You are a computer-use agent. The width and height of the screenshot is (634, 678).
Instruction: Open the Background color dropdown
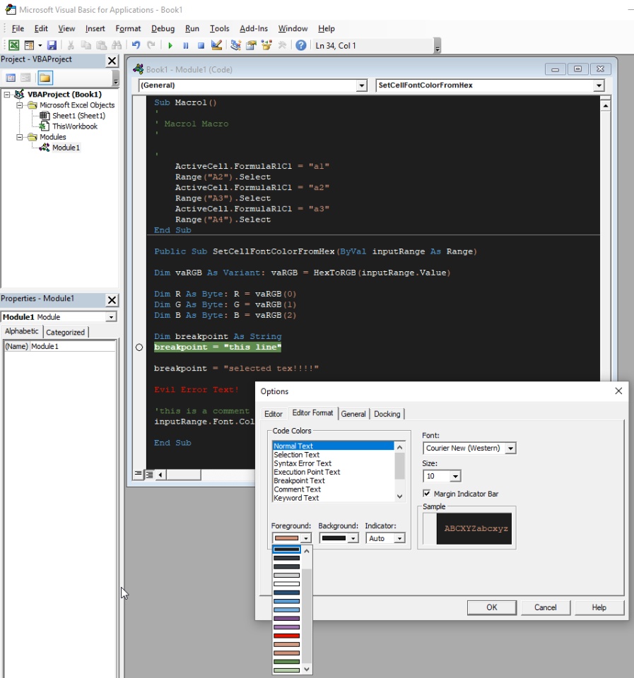[353, 538]
